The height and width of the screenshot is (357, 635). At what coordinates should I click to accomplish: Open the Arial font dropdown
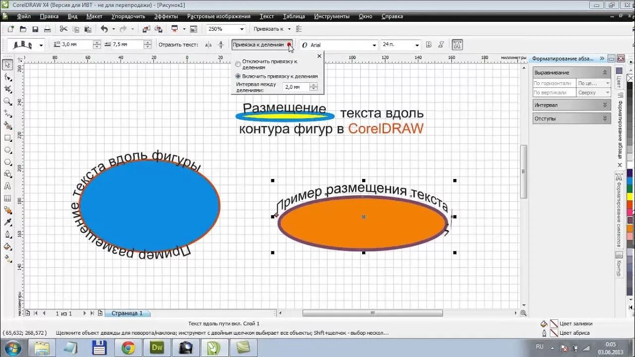tap(376, 45)
